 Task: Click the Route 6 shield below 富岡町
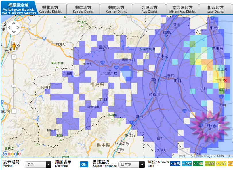coord(221,97)
